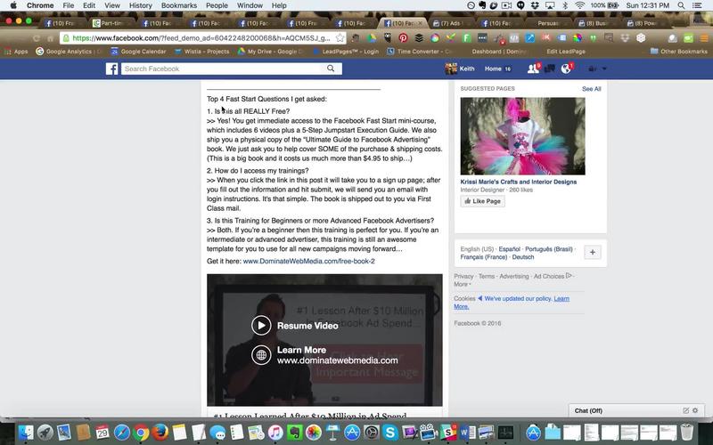Click the Learn More globe icon
The height and width of the screenshot is (445, 713).
coord(261,354)
